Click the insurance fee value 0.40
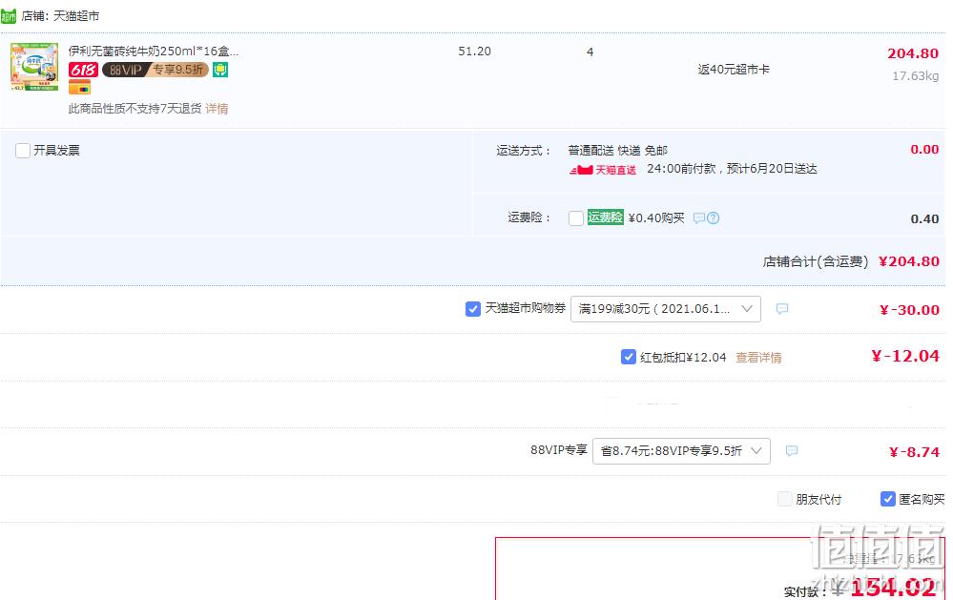 (924, 218)
